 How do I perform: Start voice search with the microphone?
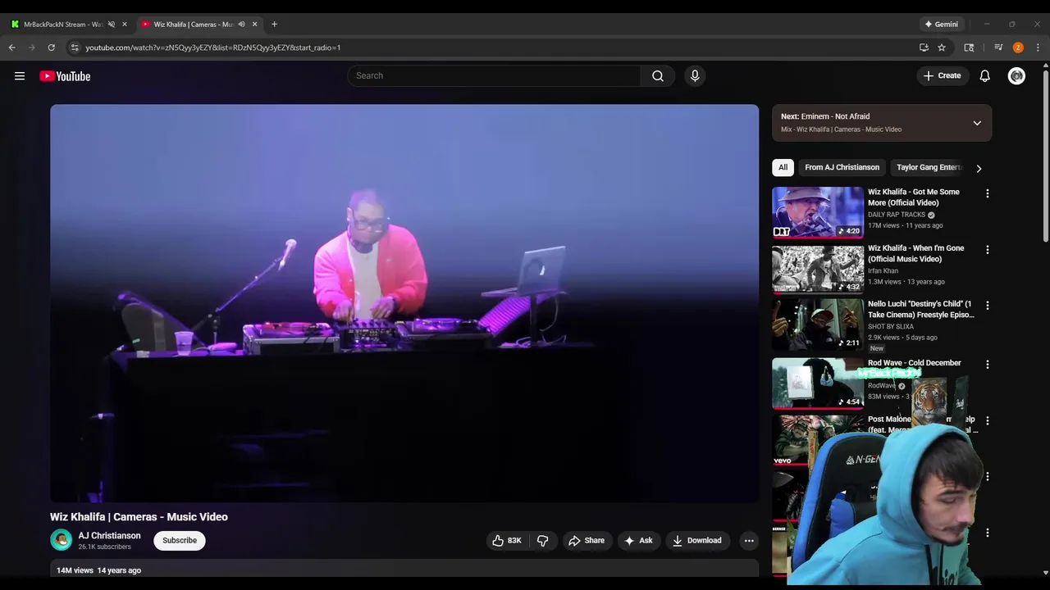pyautogui.click(x=695, y=75)
